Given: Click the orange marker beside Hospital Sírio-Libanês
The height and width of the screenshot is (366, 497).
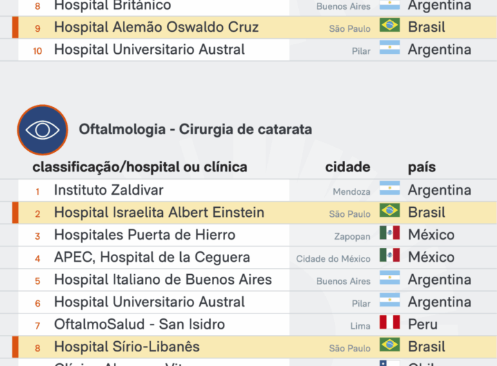Looking at the screenshot, I should [14, 346].
